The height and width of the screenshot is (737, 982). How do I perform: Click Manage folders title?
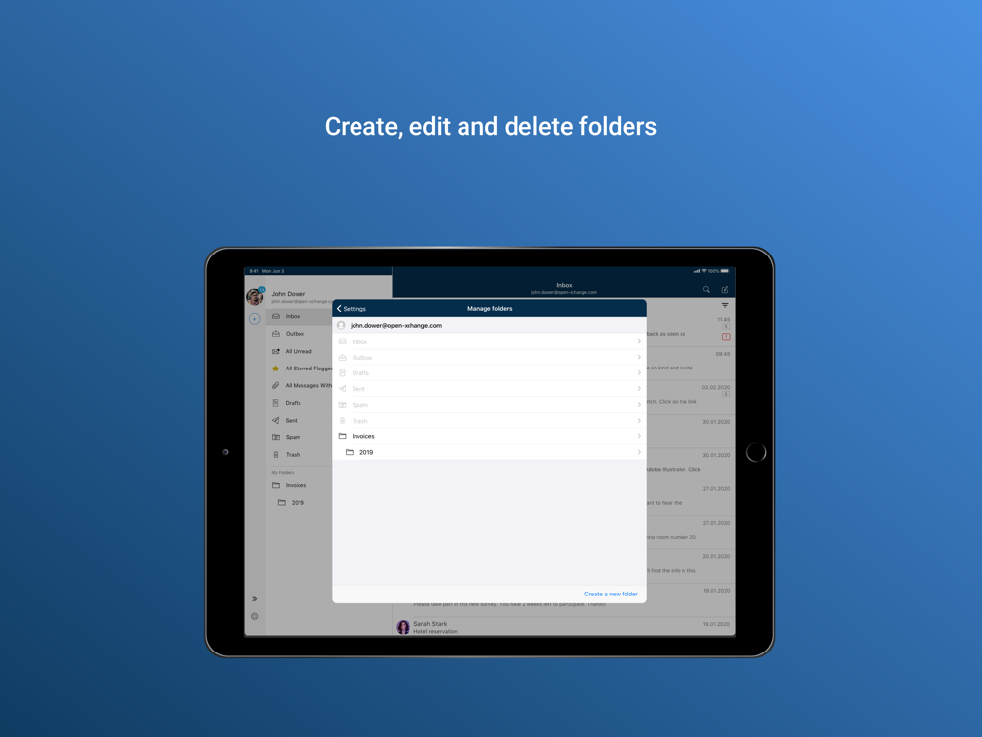click(490, 309)
